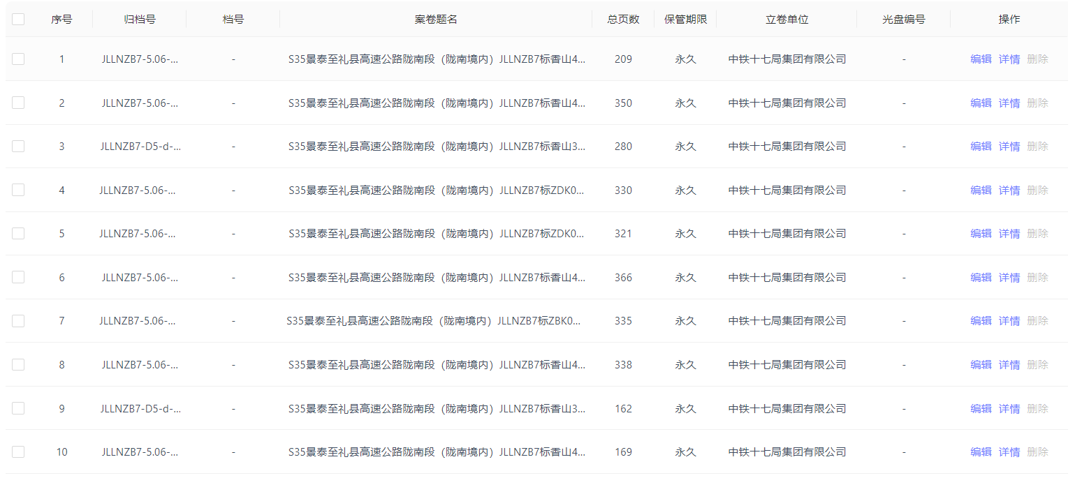Screen dimensions: 1075x478
Task: Click 编辑 in row 7
Action: click(981, 321)
